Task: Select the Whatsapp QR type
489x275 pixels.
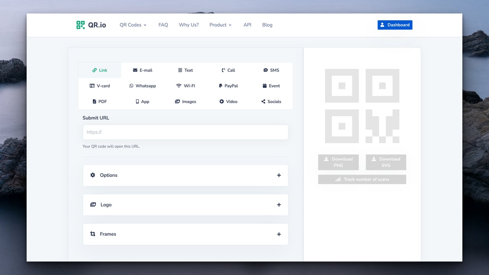Action: pyautogui.click(x=142, y=86)
